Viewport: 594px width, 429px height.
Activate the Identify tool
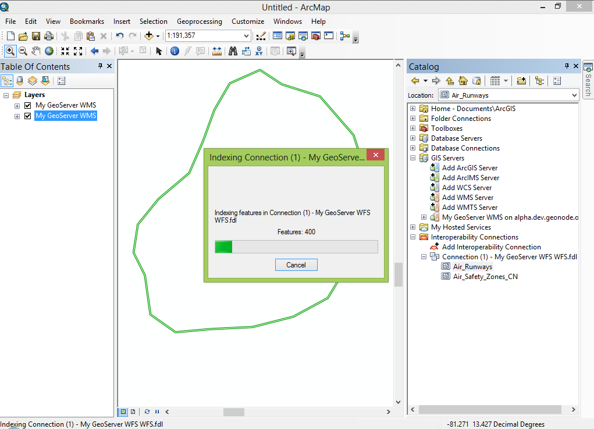[175, 51]
